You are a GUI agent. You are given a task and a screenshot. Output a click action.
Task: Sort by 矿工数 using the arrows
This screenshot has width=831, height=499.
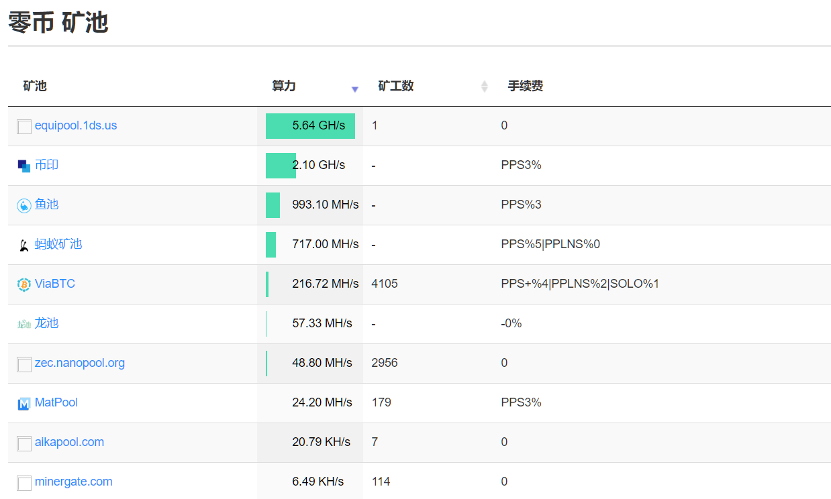tap(484, 87)
